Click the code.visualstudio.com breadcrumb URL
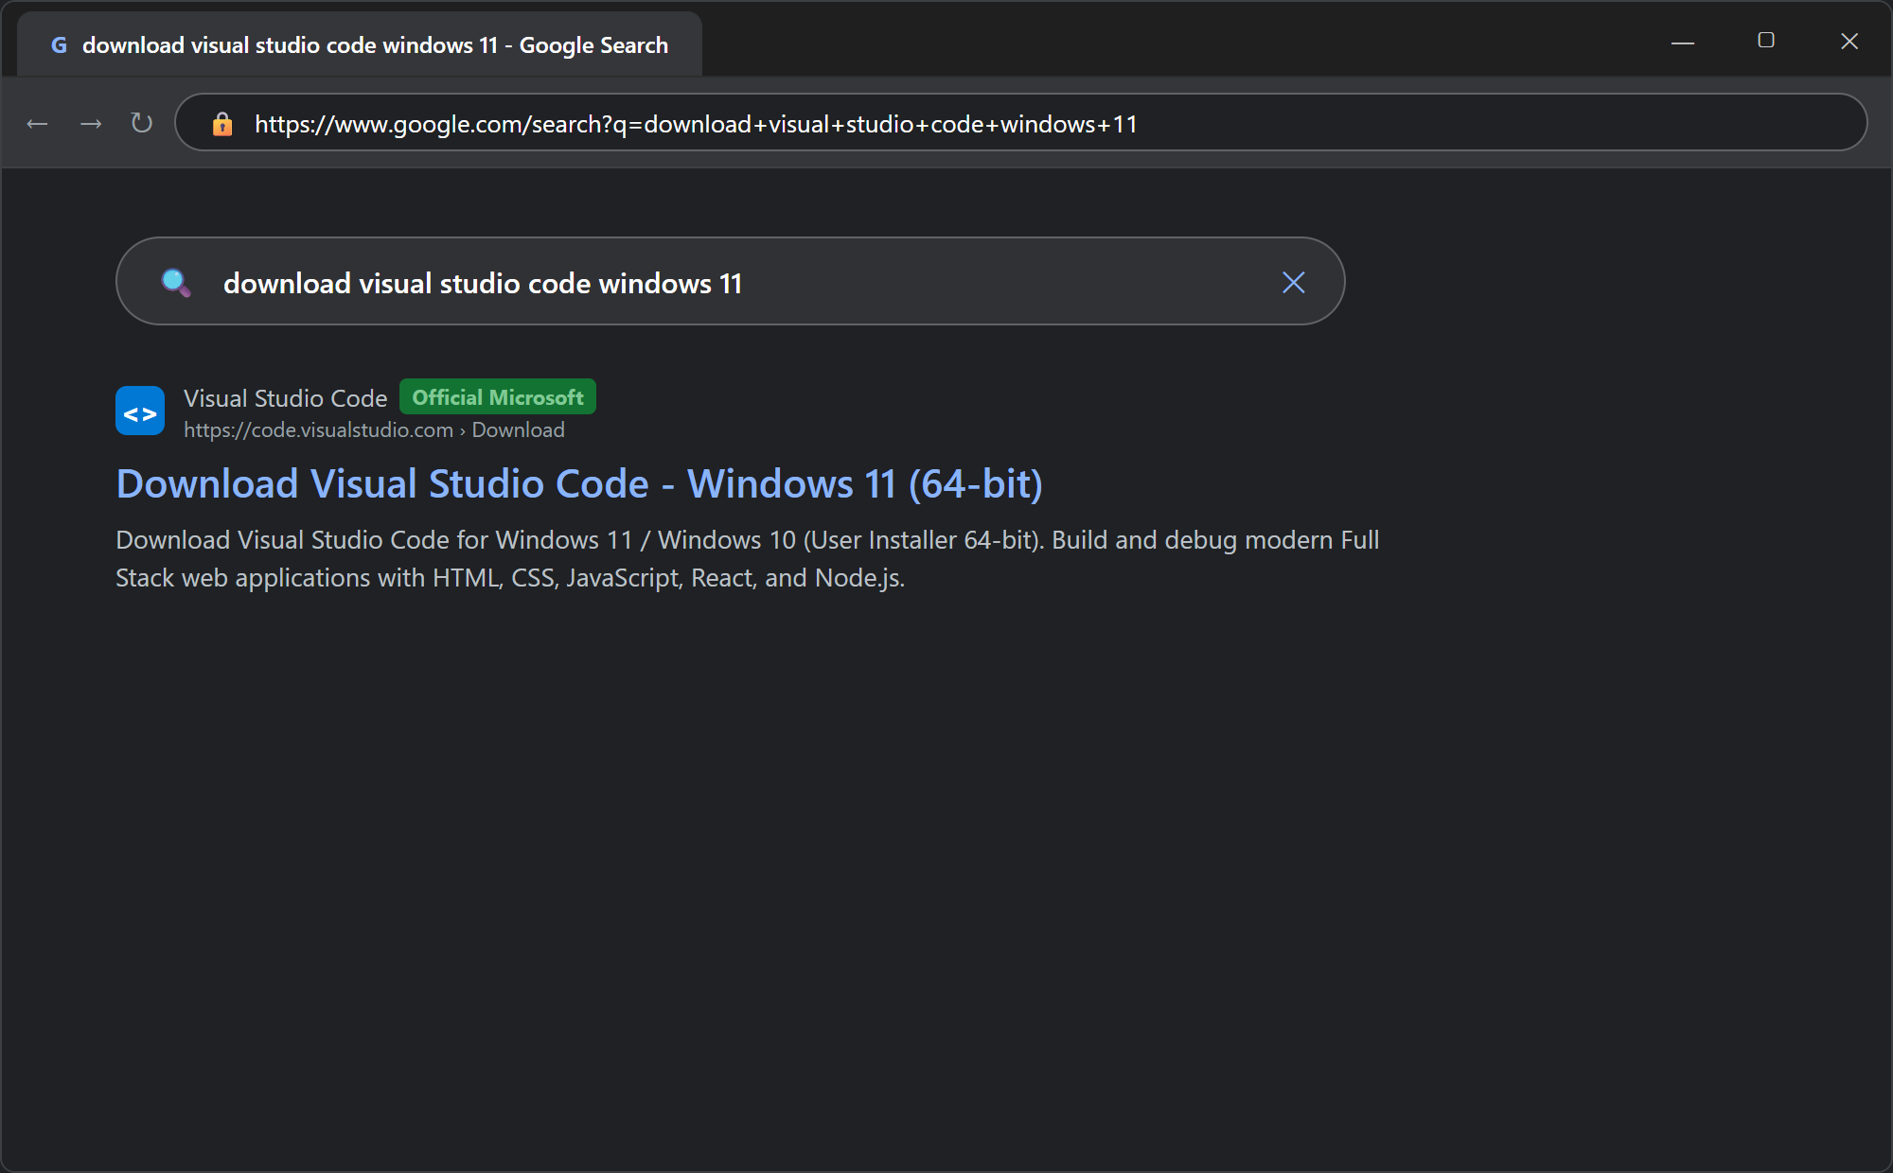1893x1173 pixels. coord(374,429)
